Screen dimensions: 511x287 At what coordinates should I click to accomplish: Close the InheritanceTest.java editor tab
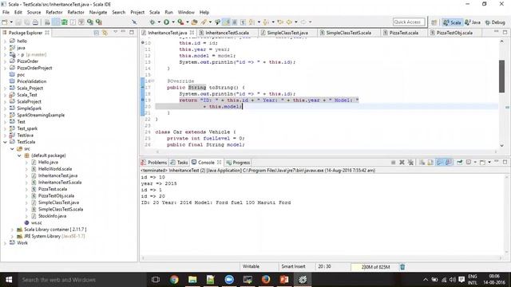[x=192, y=33]
